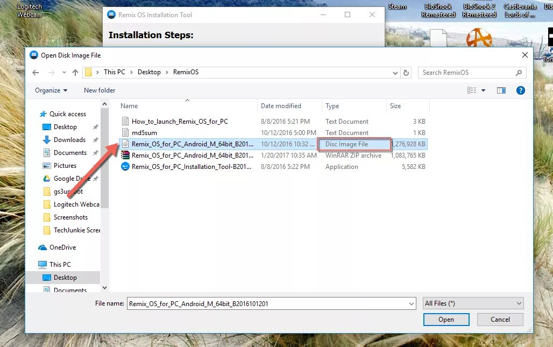Go back with the left arrow
Screen dimensions: 553x347
(36, 73)
